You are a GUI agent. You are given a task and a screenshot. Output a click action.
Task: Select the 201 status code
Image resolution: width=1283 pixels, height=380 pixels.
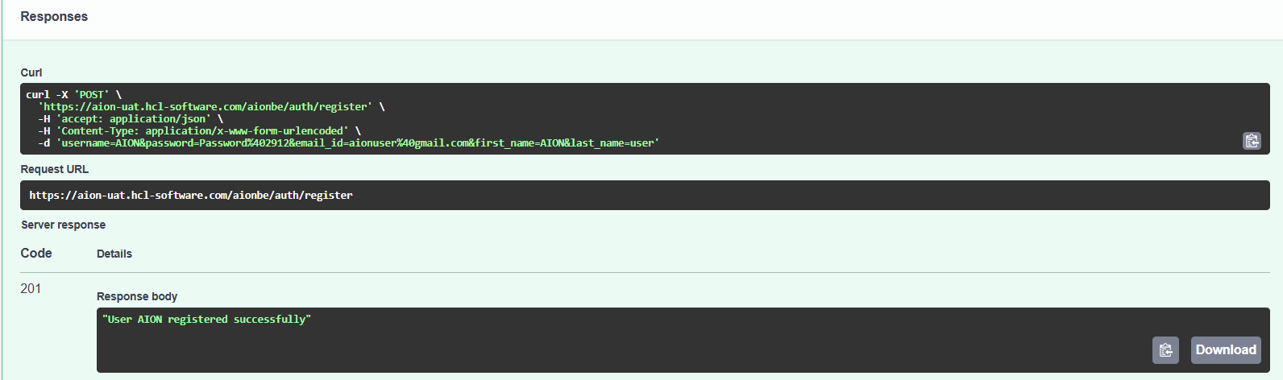(31, 288)
